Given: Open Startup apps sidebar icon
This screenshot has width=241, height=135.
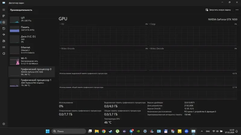Looking at the screenshot, I should [x=4, y=35].
